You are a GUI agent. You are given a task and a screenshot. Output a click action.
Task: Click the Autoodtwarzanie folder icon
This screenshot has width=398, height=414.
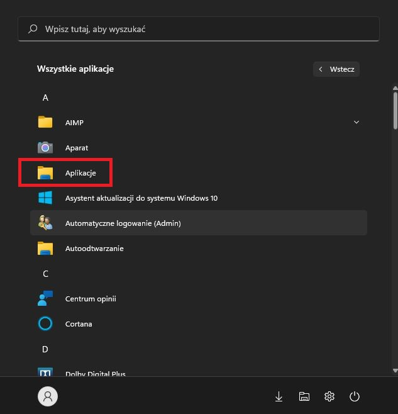pyautogui.click(x=45, y=249)
